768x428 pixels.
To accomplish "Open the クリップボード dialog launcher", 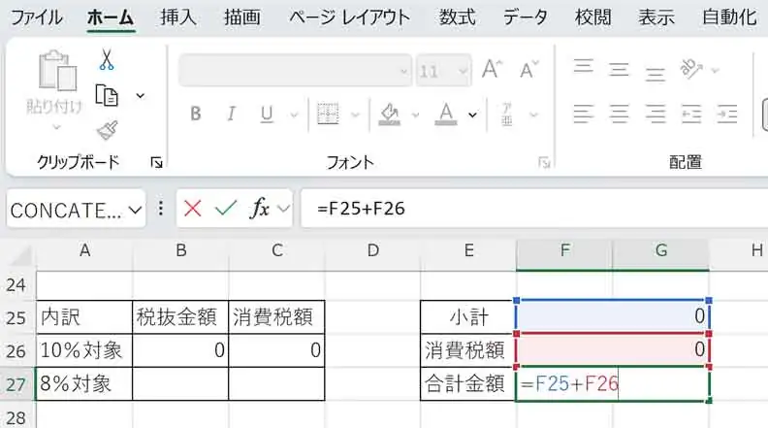I will [x=157, y=162].
